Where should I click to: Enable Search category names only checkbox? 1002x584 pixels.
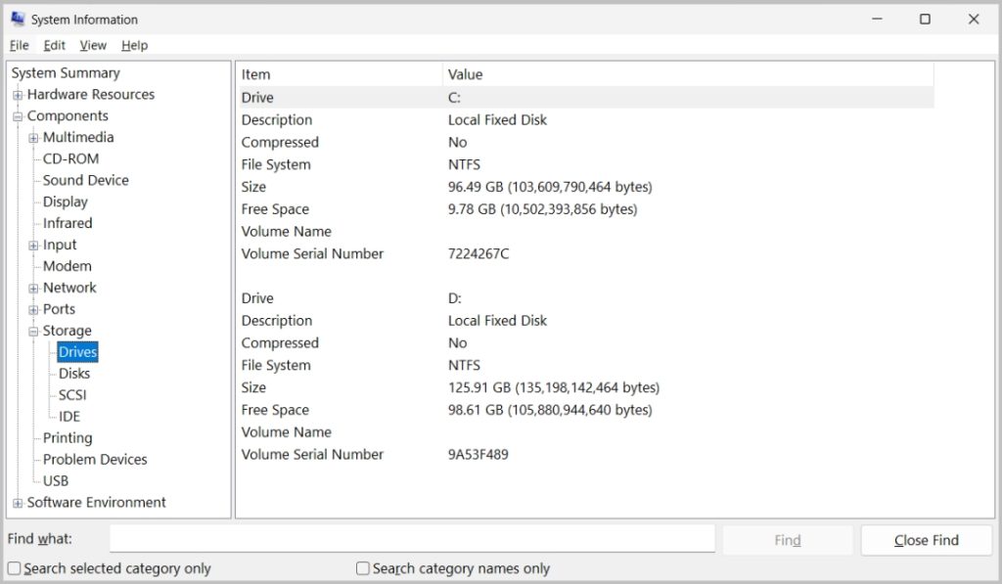[x=363, y=568]
